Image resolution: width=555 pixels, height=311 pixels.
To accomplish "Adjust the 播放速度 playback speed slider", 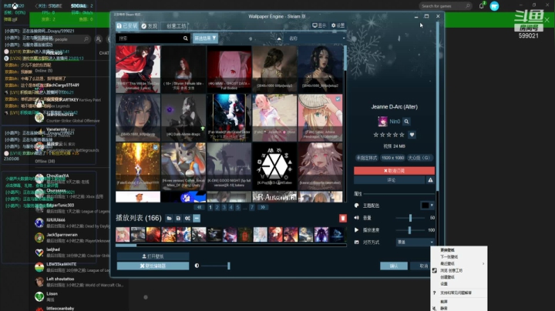I will [409, 230].
